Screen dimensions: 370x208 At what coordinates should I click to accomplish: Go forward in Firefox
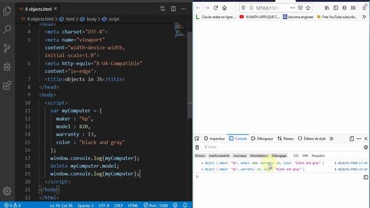[207, 8]
